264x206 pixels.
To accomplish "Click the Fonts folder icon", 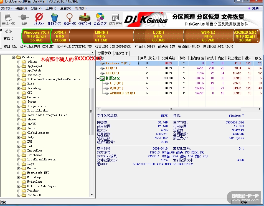I will click(x=24, y=128).
